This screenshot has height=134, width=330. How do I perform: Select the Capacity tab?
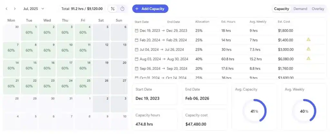coord(281,9)
